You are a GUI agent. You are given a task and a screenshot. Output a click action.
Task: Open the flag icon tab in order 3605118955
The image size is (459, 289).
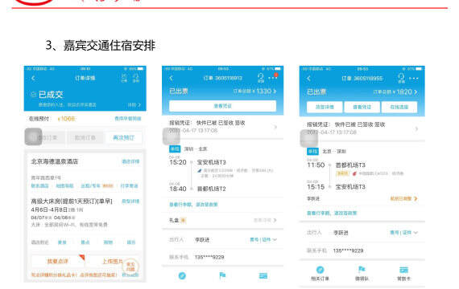pyautogui.click(x=362, y=269)
